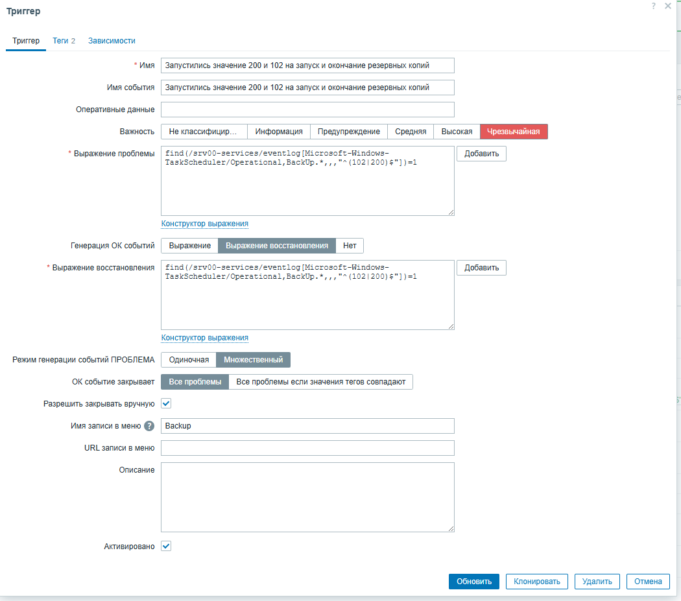681x601 pixels.
Task: Click the Обновить button
Action: pyautogui.click(x=474, y=582)
